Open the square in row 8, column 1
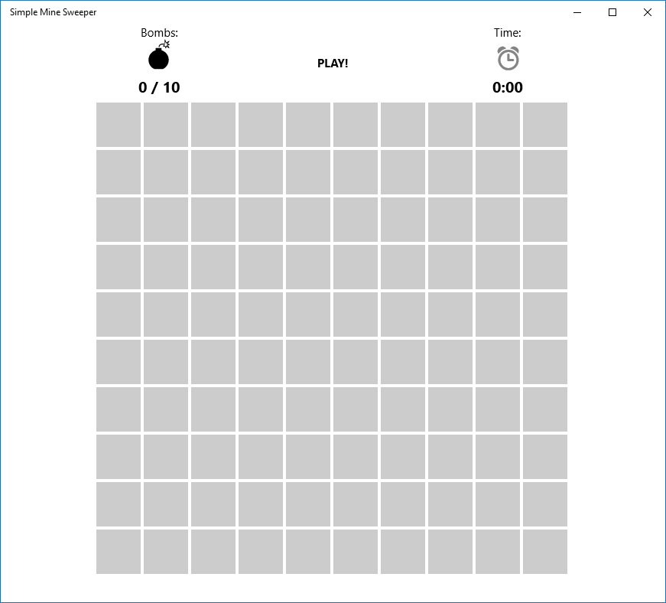The height and width of the screenshot is (603, 666). (119, 457)
